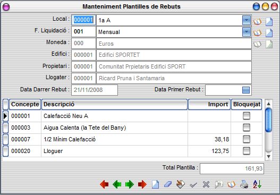Toggle Bloquejat for 1/2 Mínim Calefacció
280x195 pixels.
(x=247, y=139)
